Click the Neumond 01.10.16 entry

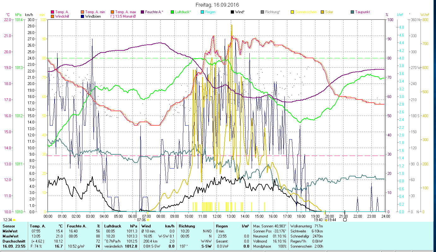(270, 236)
